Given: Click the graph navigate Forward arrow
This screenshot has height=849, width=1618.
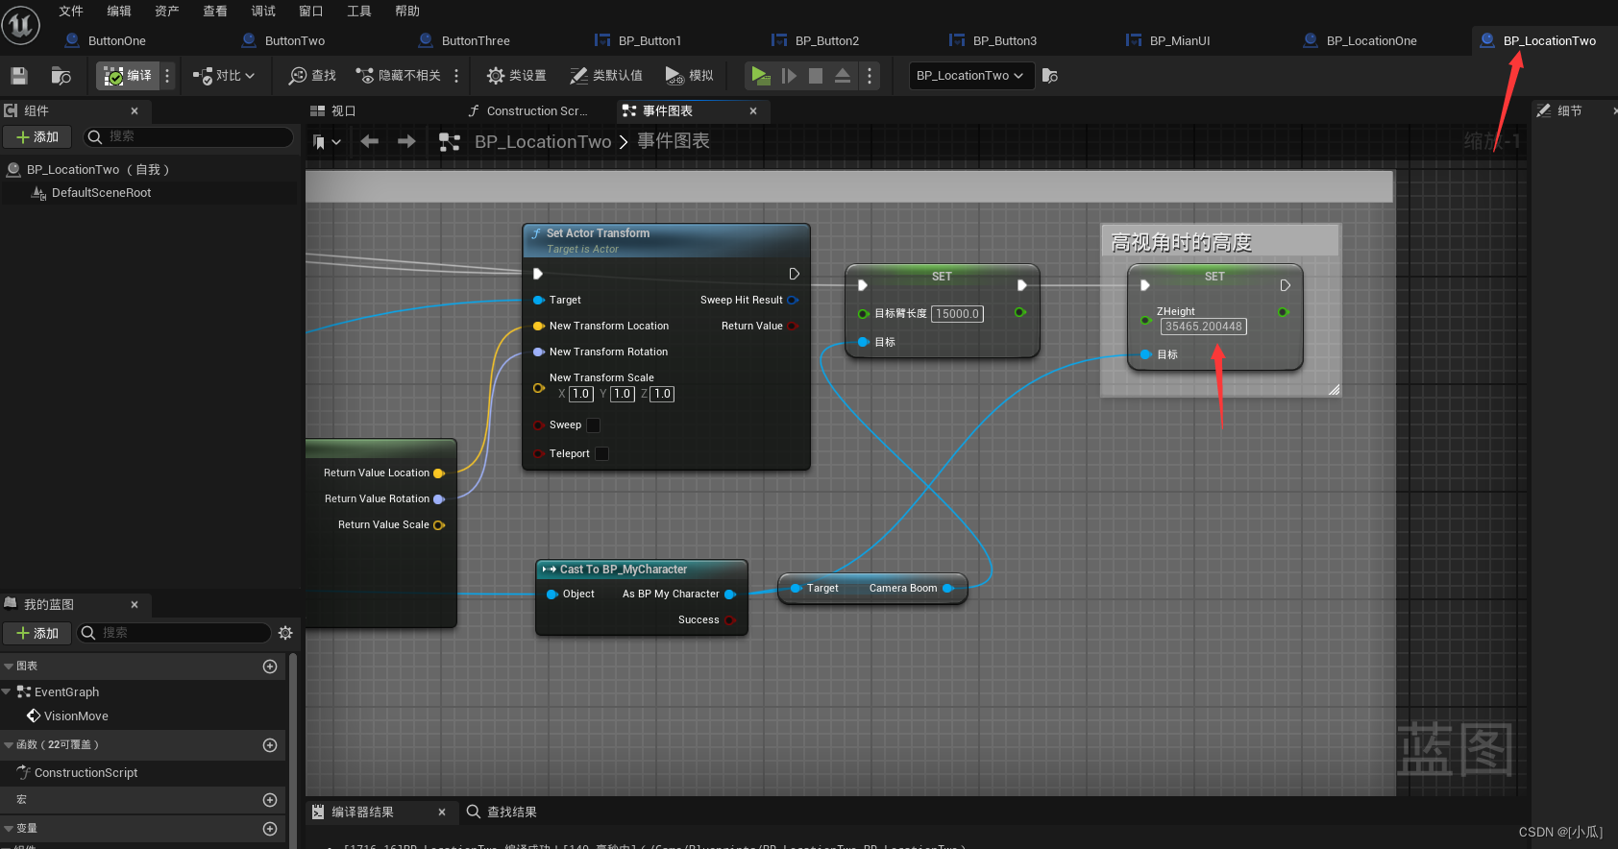Looking at the screenshot, I should tap(406, 141).
